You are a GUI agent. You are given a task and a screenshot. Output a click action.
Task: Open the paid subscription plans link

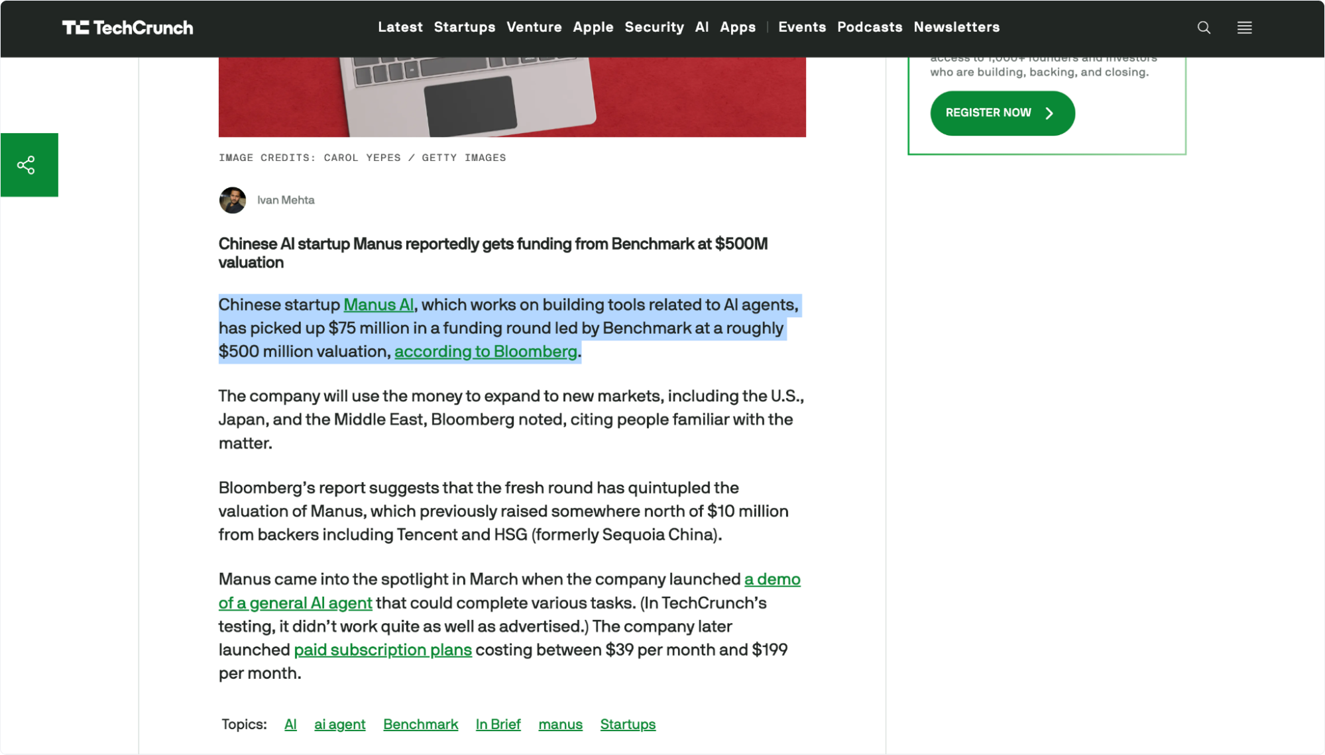click(382, 650)
